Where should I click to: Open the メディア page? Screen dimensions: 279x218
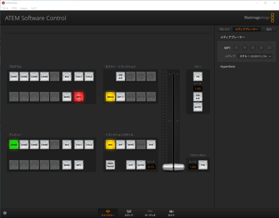(x=129, y=213)
